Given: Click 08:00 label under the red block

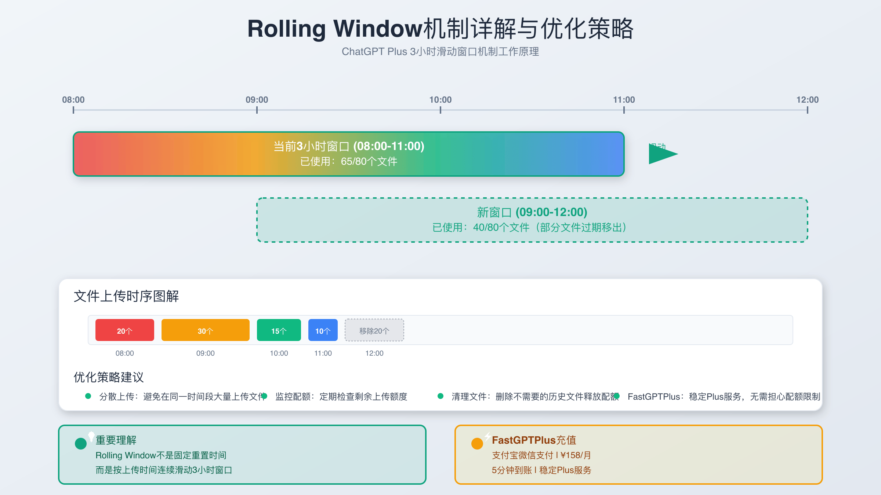Looking at the screenshot, I should (x=125, y=353).
